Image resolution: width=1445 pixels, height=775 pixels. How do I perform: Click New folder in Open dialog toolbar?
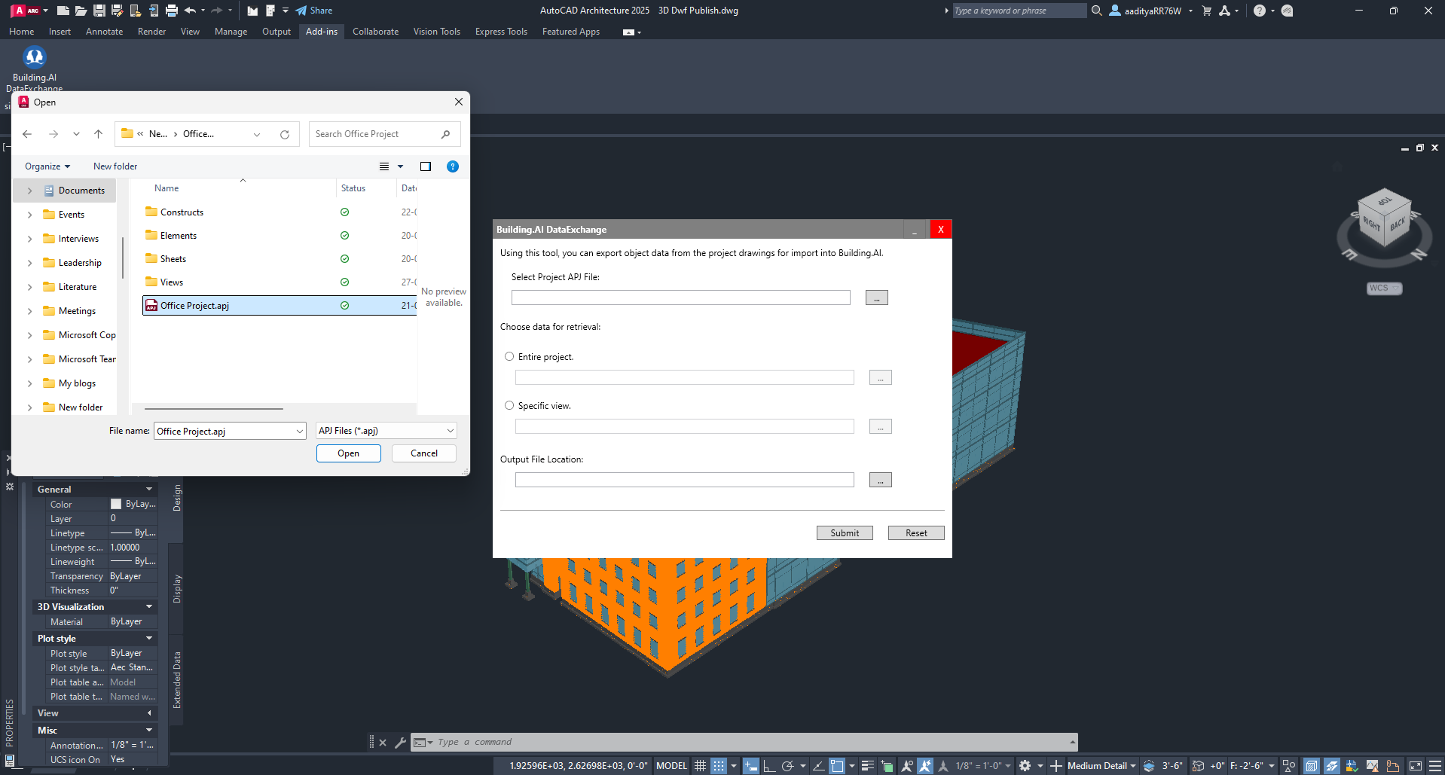[x=115, y=166]
